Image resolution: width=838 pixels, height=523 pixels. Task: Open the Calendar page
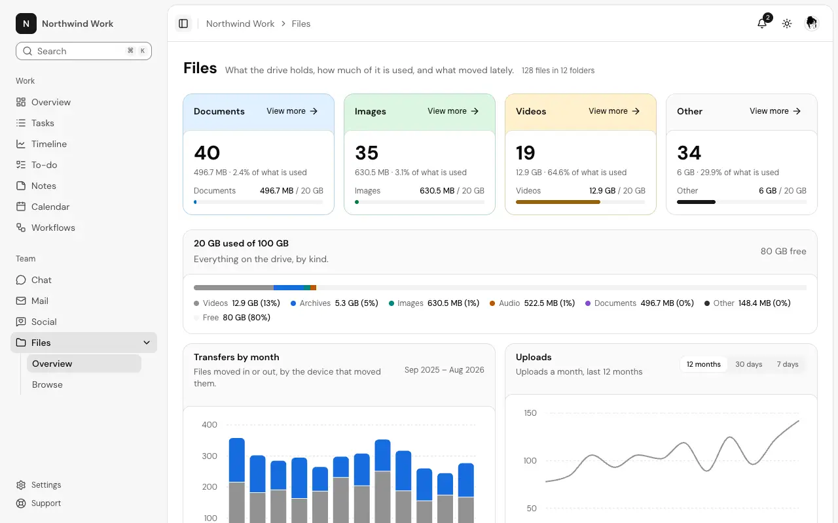84,207
